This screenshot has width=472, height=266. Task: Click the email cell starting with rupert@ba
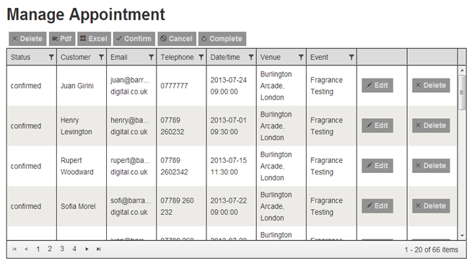tap(131, 167)
